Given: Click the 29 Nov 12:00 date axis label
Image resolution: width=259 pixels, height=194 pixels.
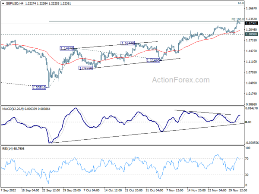Looking at the screenshot, I should click(x=238, y=190).
